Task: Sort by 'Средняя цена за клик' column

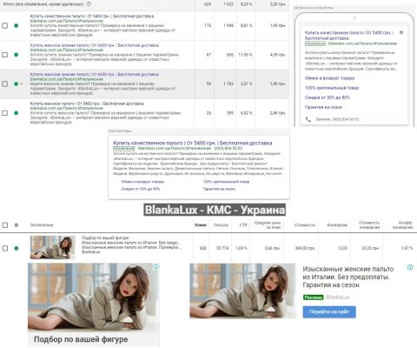Action: [268, 225]
